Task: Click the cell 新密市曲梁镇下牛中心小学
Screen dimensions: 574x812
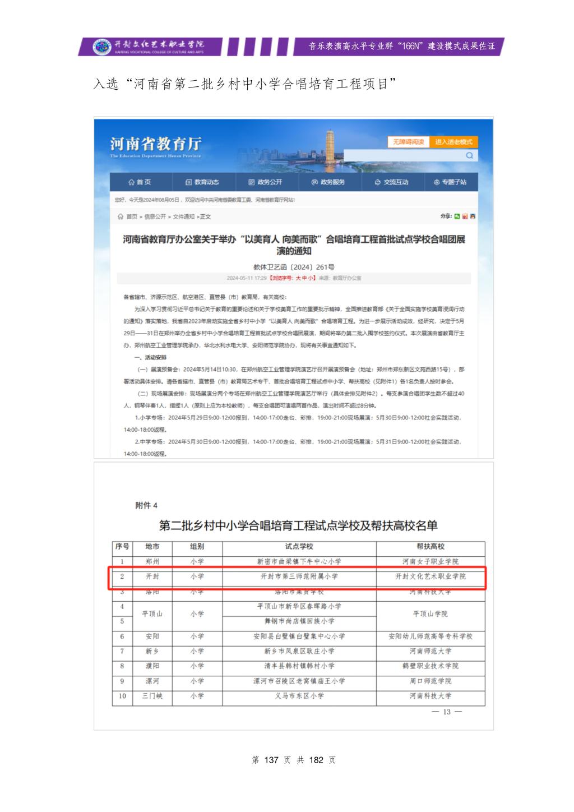Action: tap(299, 561)
